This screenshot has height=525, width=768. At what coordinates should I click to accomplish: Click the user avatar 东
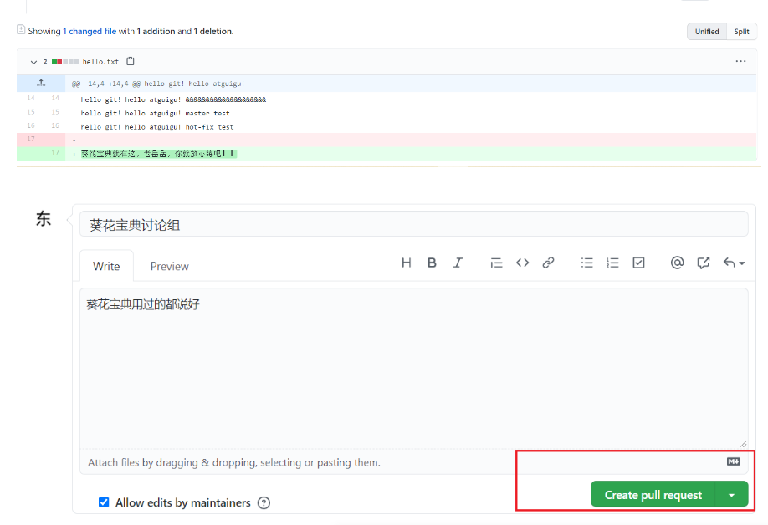44,218
